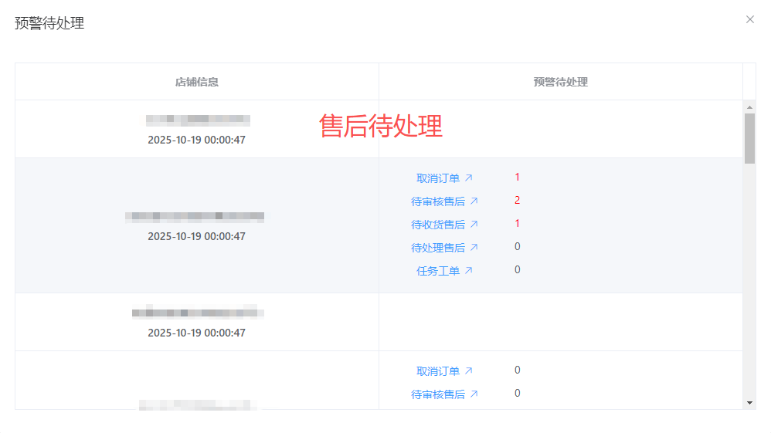Click arrow icon next to 任务工单
This screenshot has width=771, height=433.
click(468, 271)
